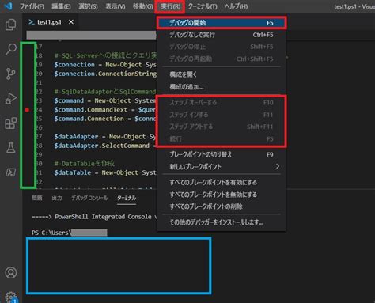The image size is (375, 303).
Task: Choose デバッグの開始 menu entry
Action: [x=222, y=23]
